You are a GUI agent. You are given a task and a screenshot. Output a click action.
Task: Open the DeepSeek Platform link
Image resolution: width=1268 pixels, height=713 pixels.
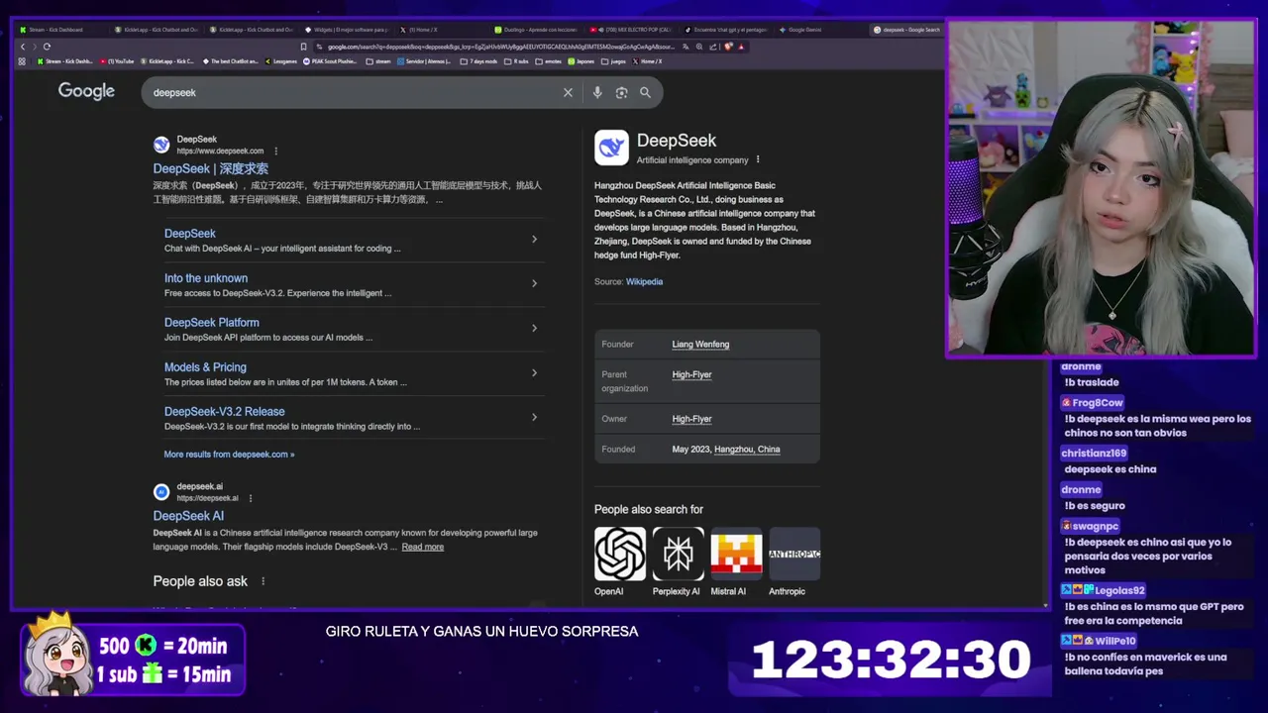212,323
